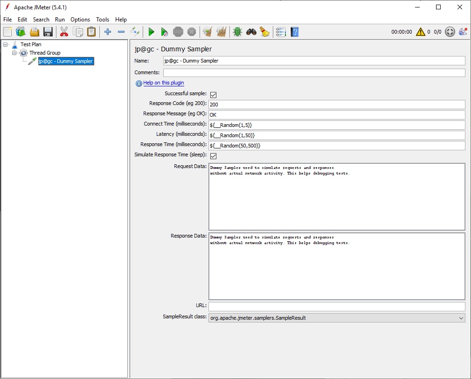Open the Help on this plugin link
471x379 pixels.
tap(163, 83)
